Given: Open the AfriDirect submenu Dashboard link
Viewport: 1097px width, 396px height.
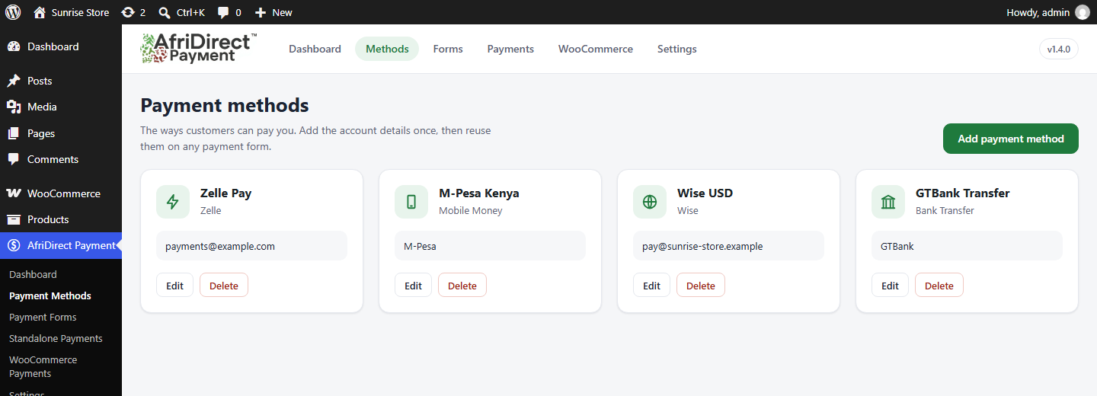Looking at the screenshot, I should coord(33,274).
